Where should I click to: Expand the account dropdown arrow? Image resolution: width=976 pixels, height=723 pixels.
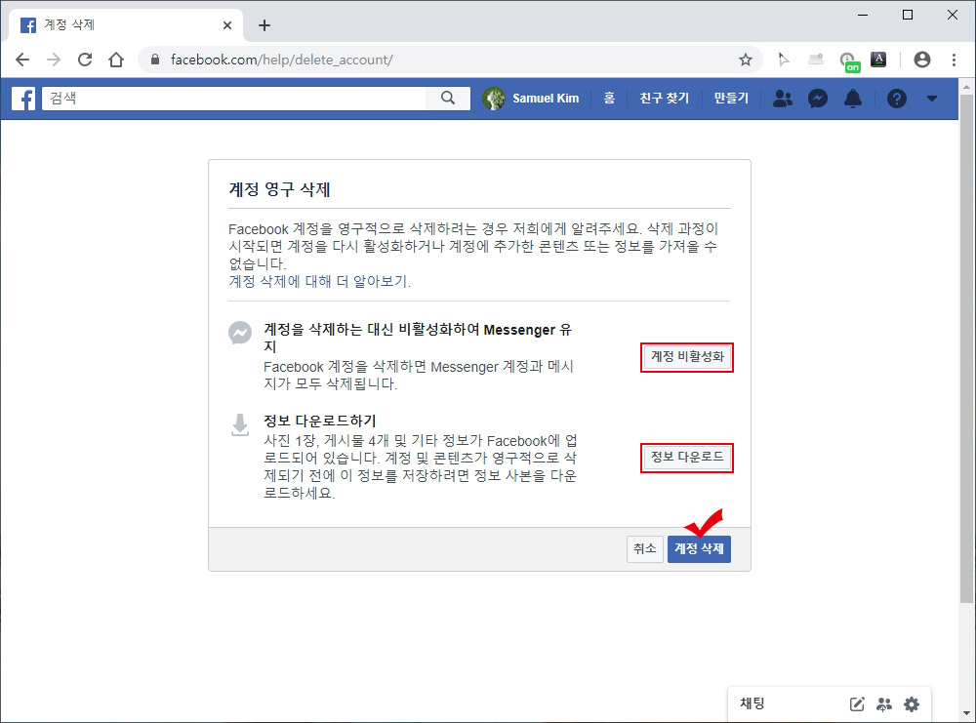tap(932, 99)
